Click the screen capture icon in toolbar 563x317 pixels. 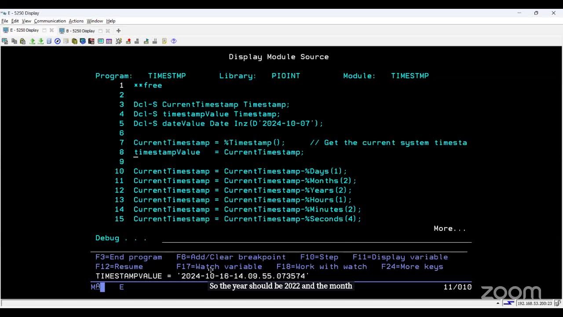(x=5, y=41)
